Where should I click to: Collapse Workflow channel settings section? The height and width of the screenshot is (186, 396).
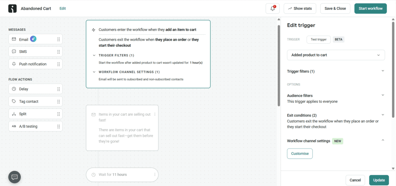[383, 140]
